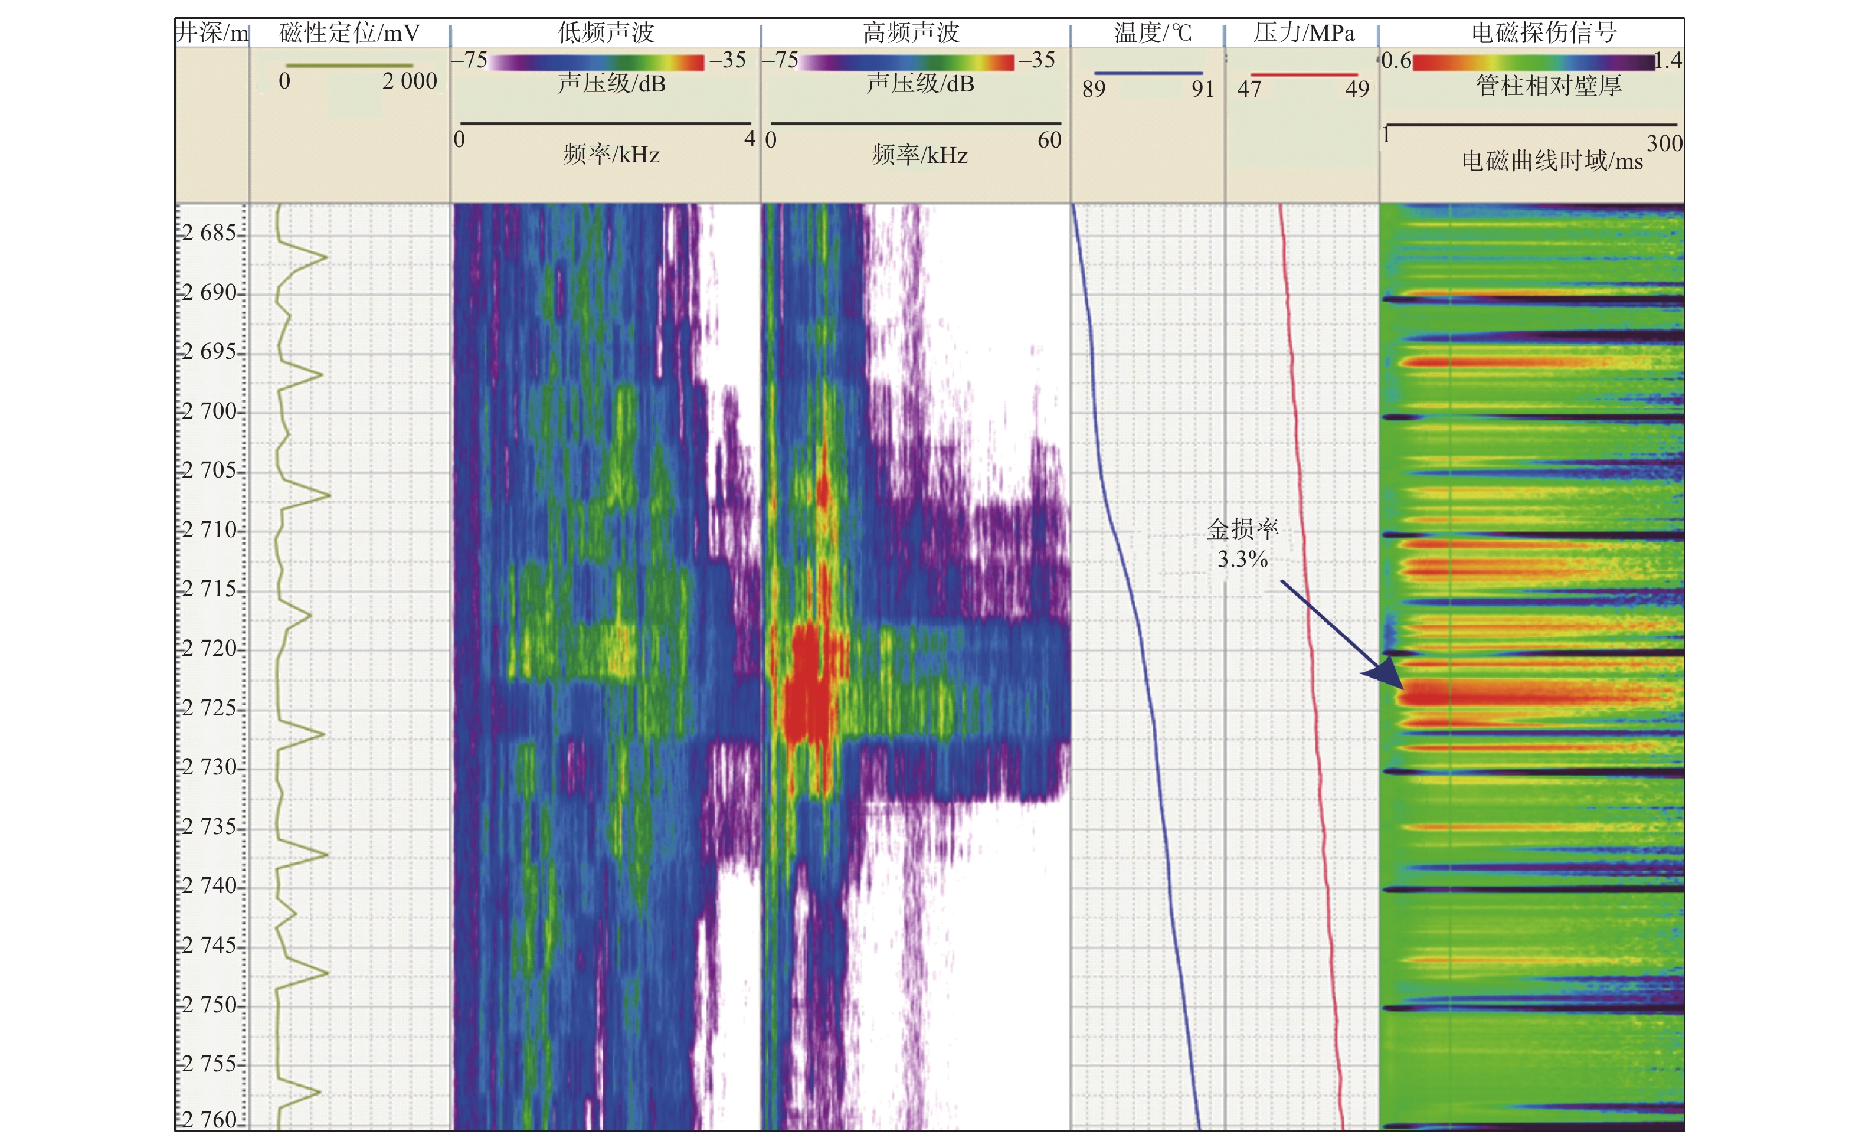Image resolution: width=1859 pixels, height=1141 pixels.
Task: Click the 低频声波 column header
Action: 605,32
